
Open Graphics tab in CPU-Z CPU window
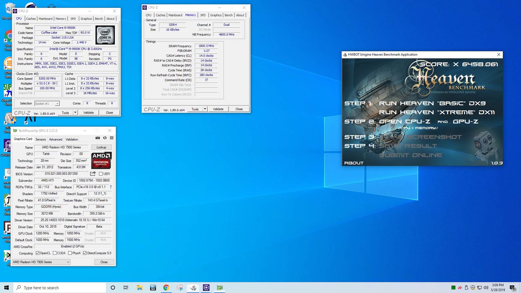pos(86,19)
